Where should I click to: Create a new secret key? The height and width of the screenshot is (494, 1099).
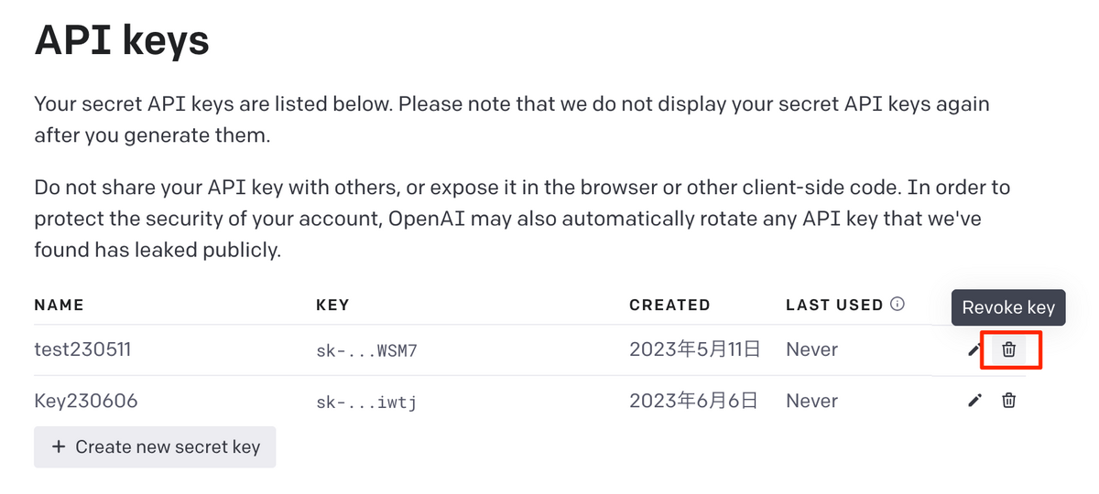coord(155,447)
